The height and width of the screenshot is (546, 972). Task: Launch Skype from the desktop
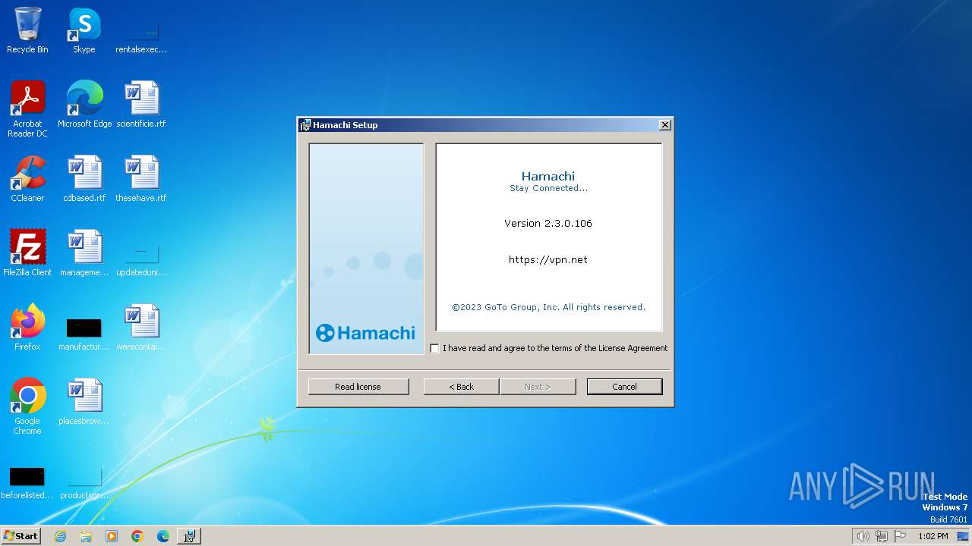[x=84, y=30]
